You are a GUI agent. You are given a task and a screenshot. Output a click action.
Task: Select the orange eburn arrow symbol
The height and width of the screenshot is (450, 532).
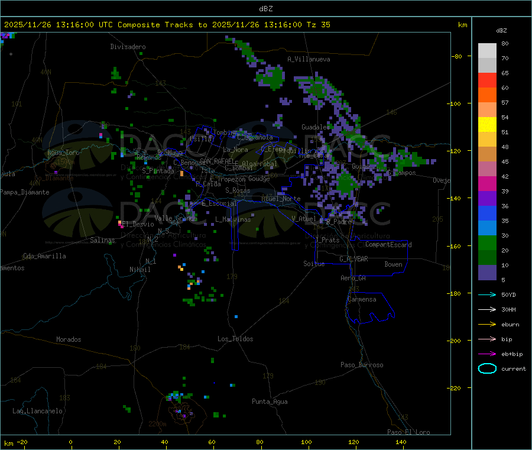(x=487, y=324)
